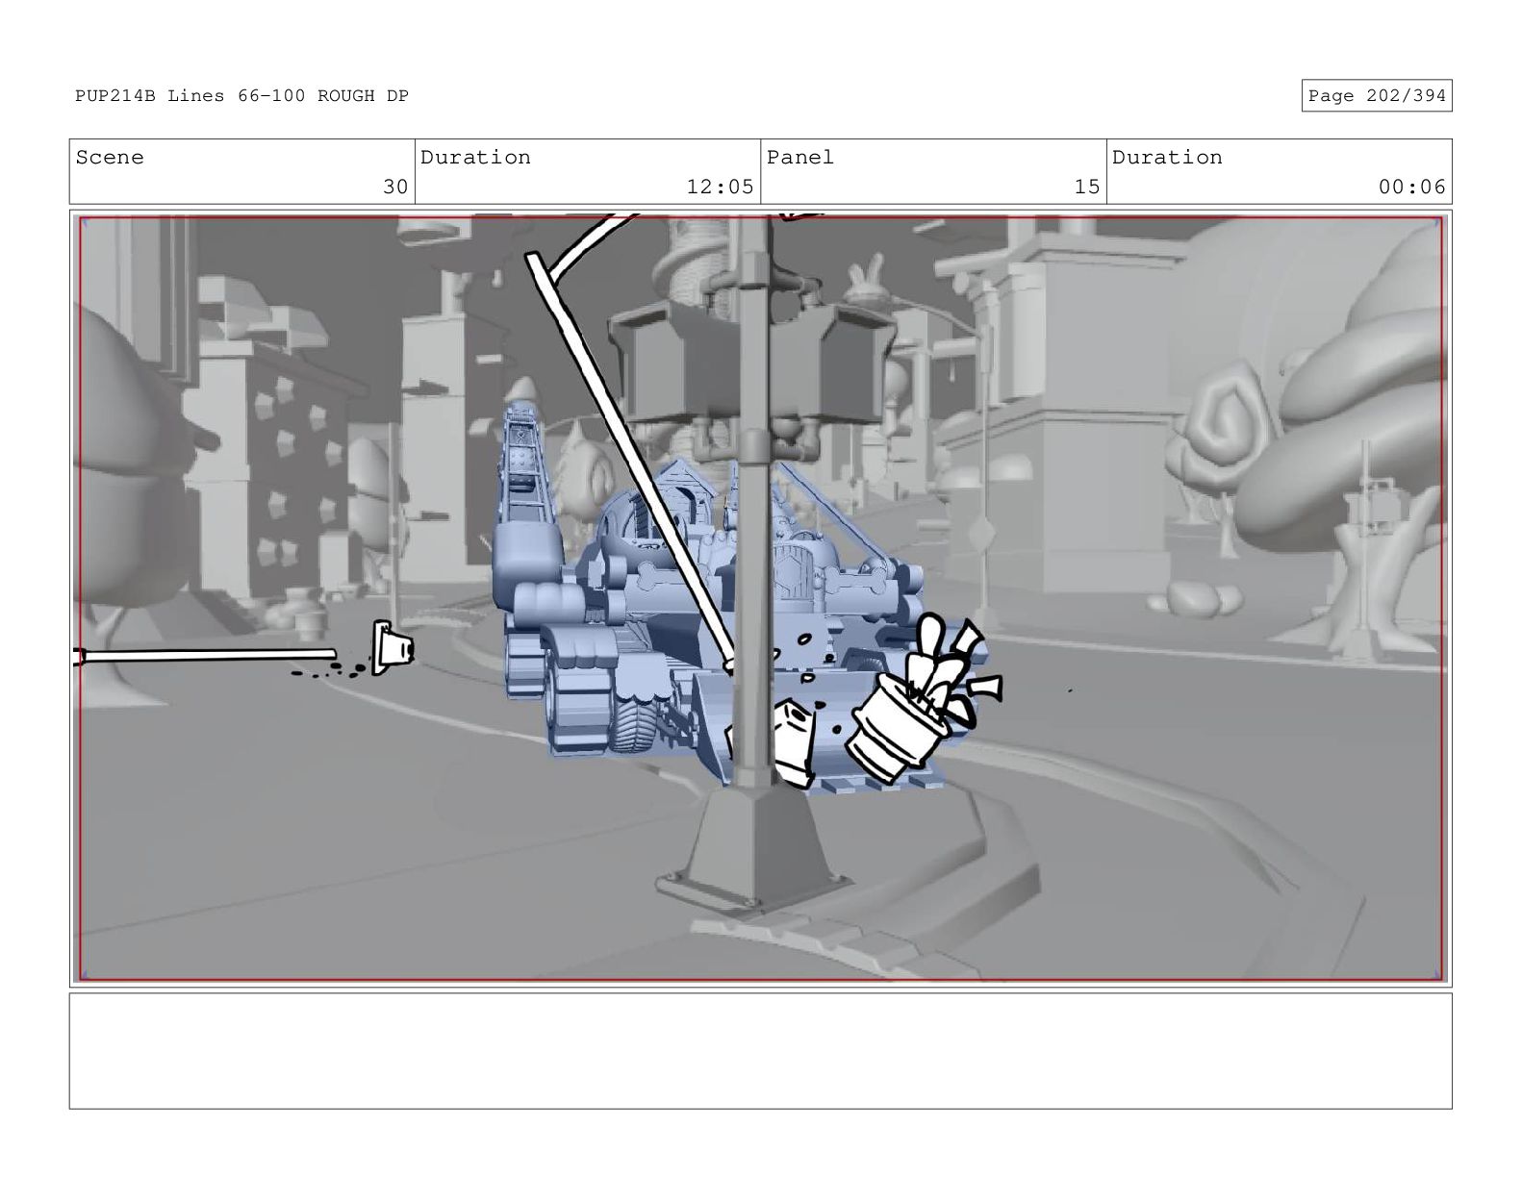Viewport: 1522px width, 1178px height.
Task: Click the 'Panel' label
Action: tap(800, 157)
